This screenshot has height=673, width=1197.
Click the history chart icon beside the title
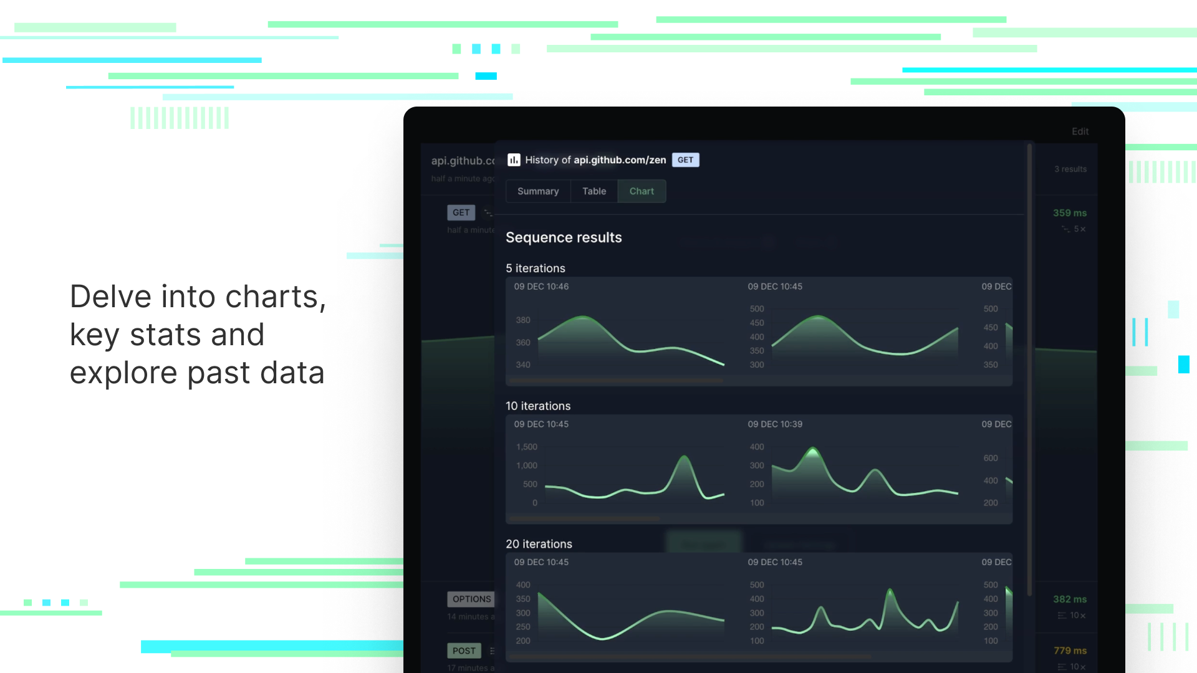pos(514,160)
